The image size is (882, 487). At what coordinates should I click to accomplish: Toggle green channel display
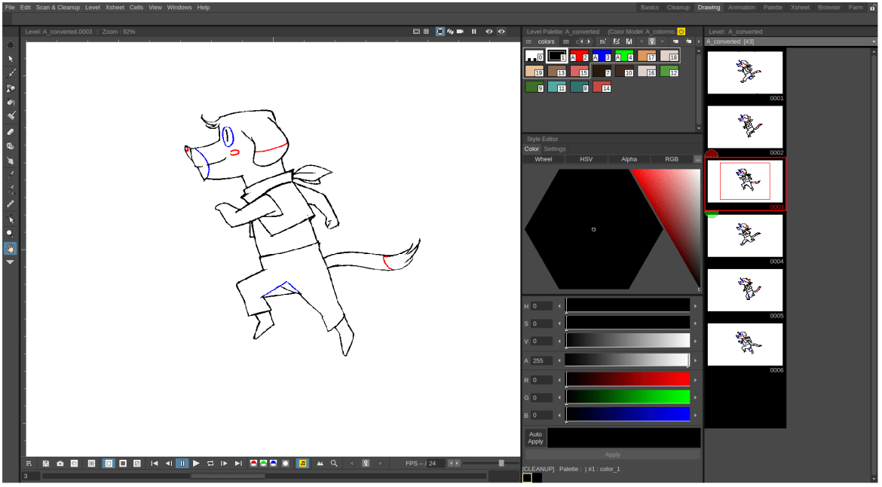click(x=263, y=464)
